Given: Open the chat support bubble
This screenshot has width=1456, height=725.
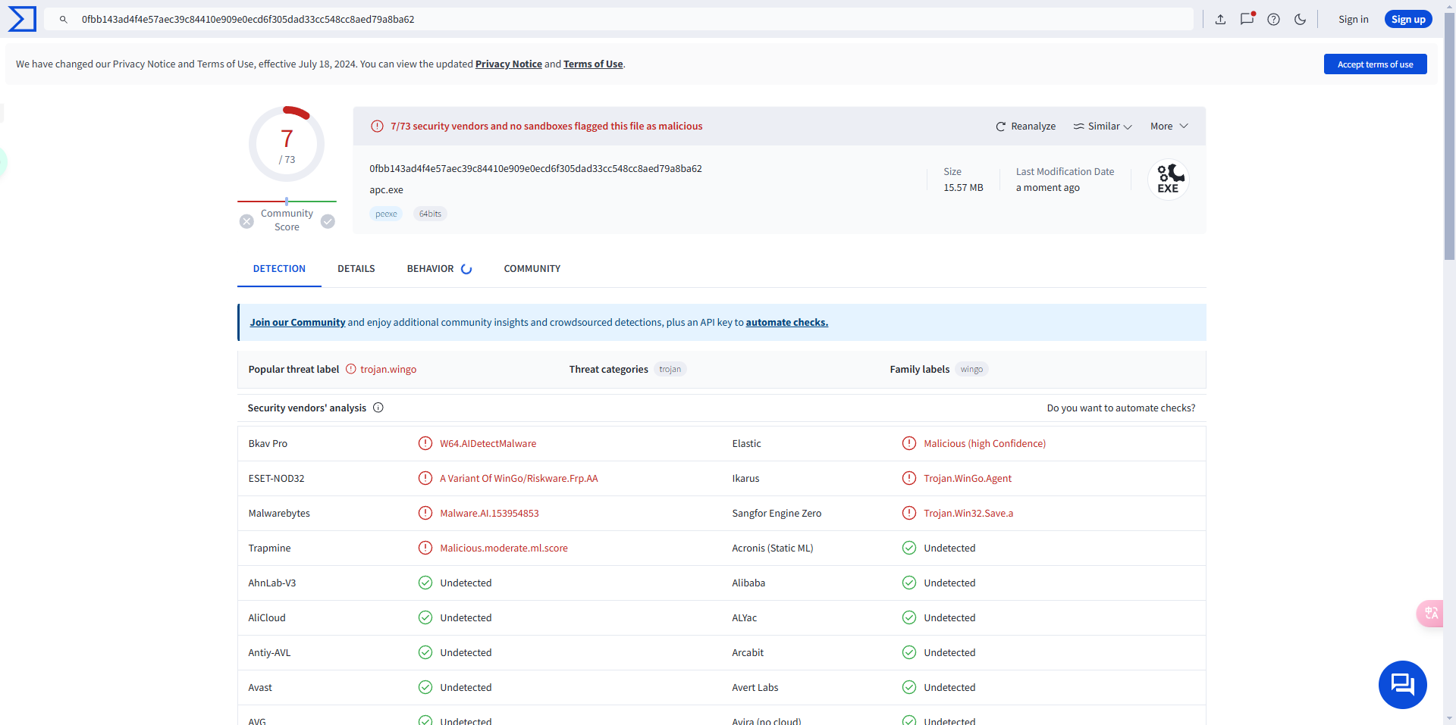Looking at the screenshot, I should coord(1402,685).
